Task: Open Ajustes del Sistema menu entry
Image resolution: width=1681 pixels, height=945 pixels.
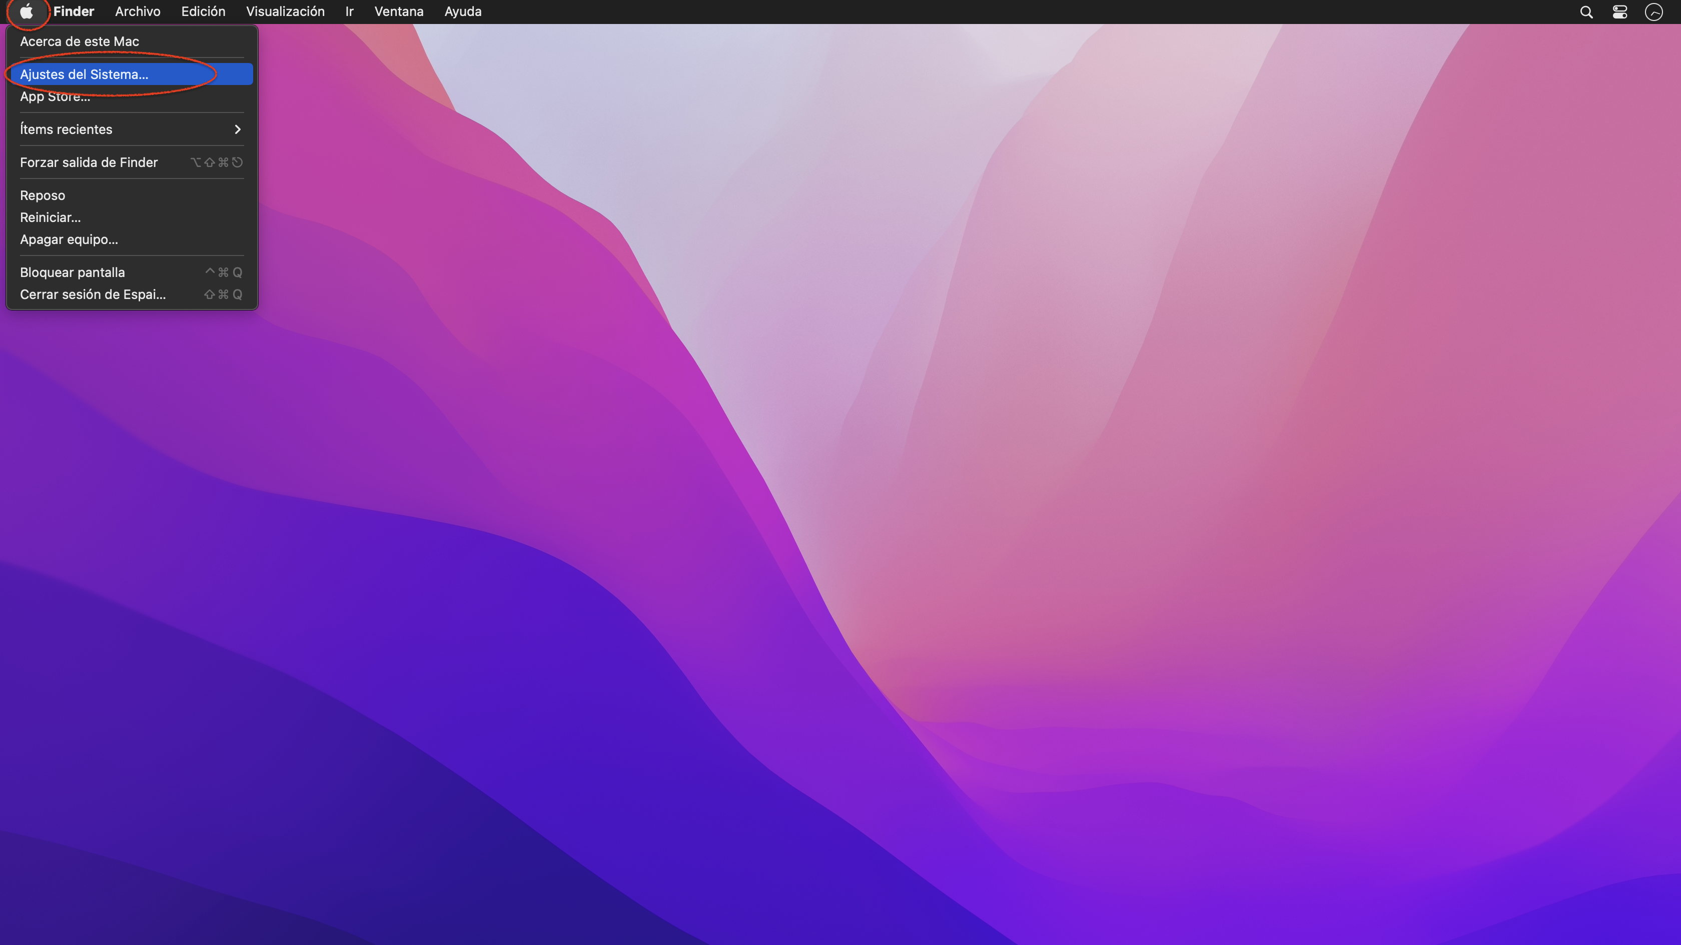Action: tap(84, 74)
